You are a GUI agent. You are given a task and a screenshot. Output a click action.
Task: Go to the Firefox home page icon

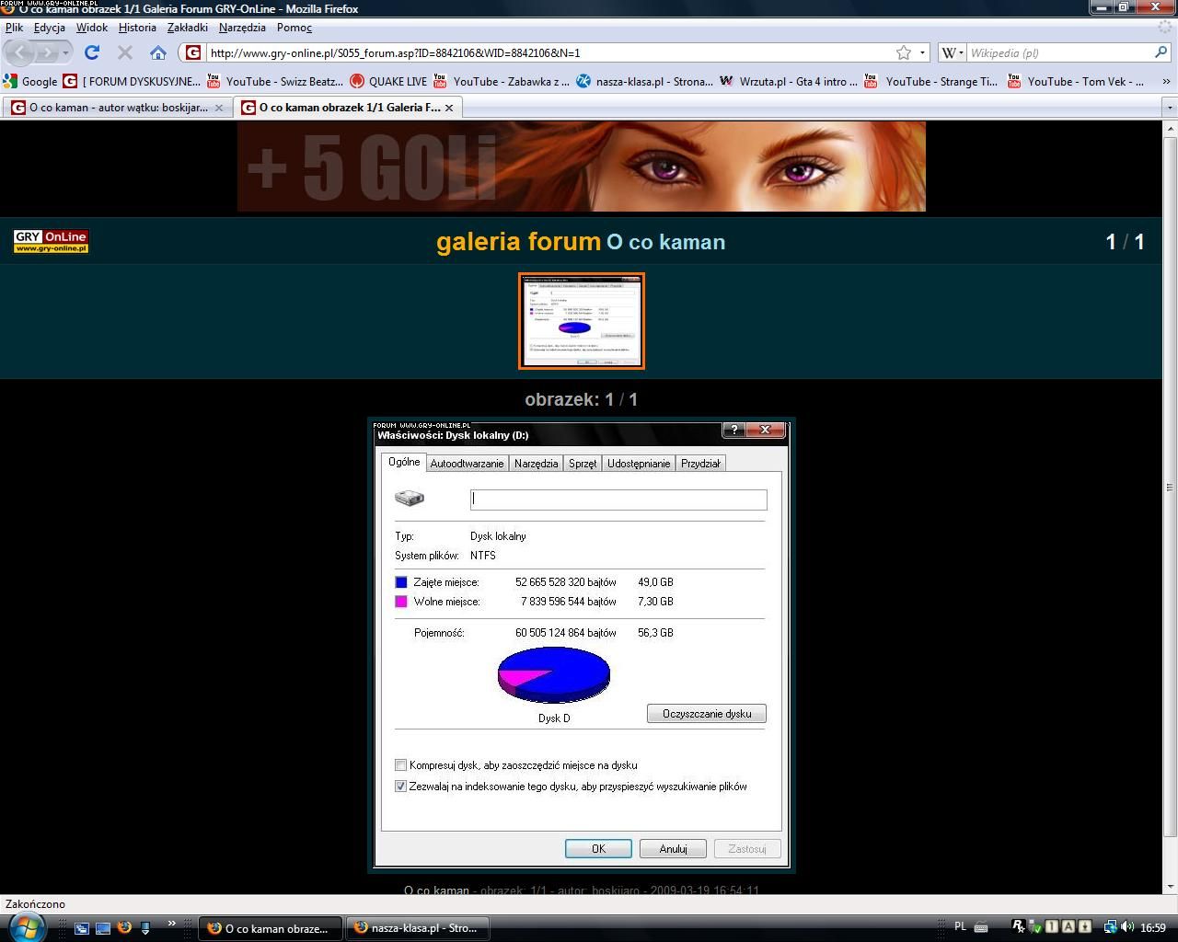pyautogui.click(x=158, y=52)
